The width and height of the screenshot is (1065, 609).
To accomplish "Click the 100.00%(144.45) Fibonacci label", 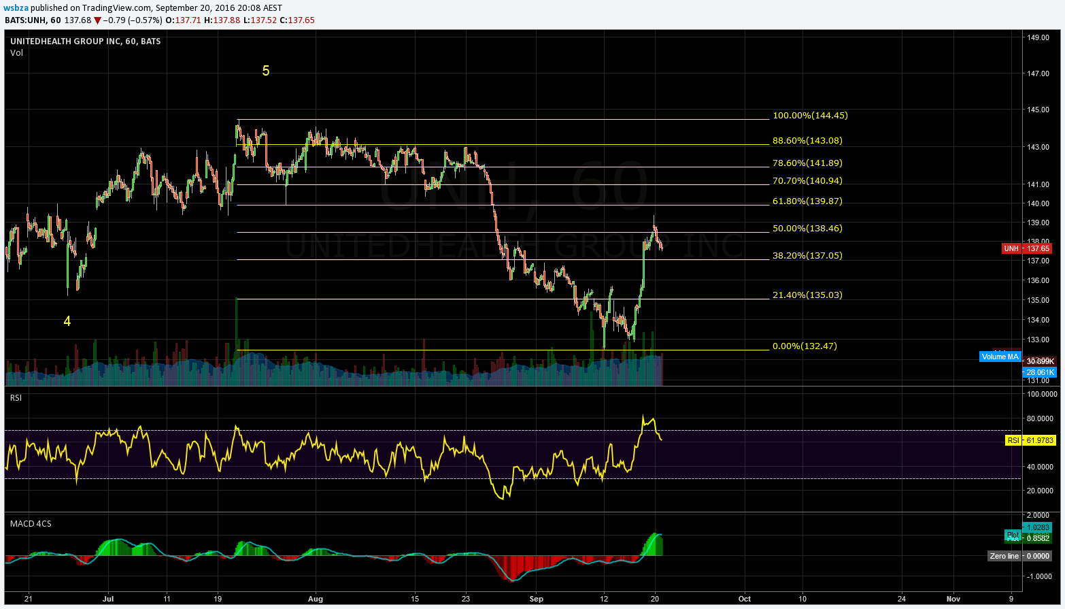I will pos(810,116).
